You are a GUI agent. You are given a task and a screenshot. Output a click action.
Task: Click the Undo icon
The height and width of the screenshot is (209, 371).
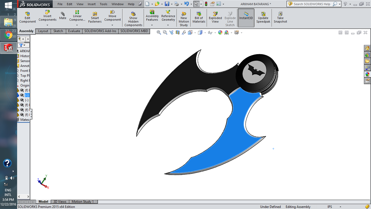tap(186, 4)
